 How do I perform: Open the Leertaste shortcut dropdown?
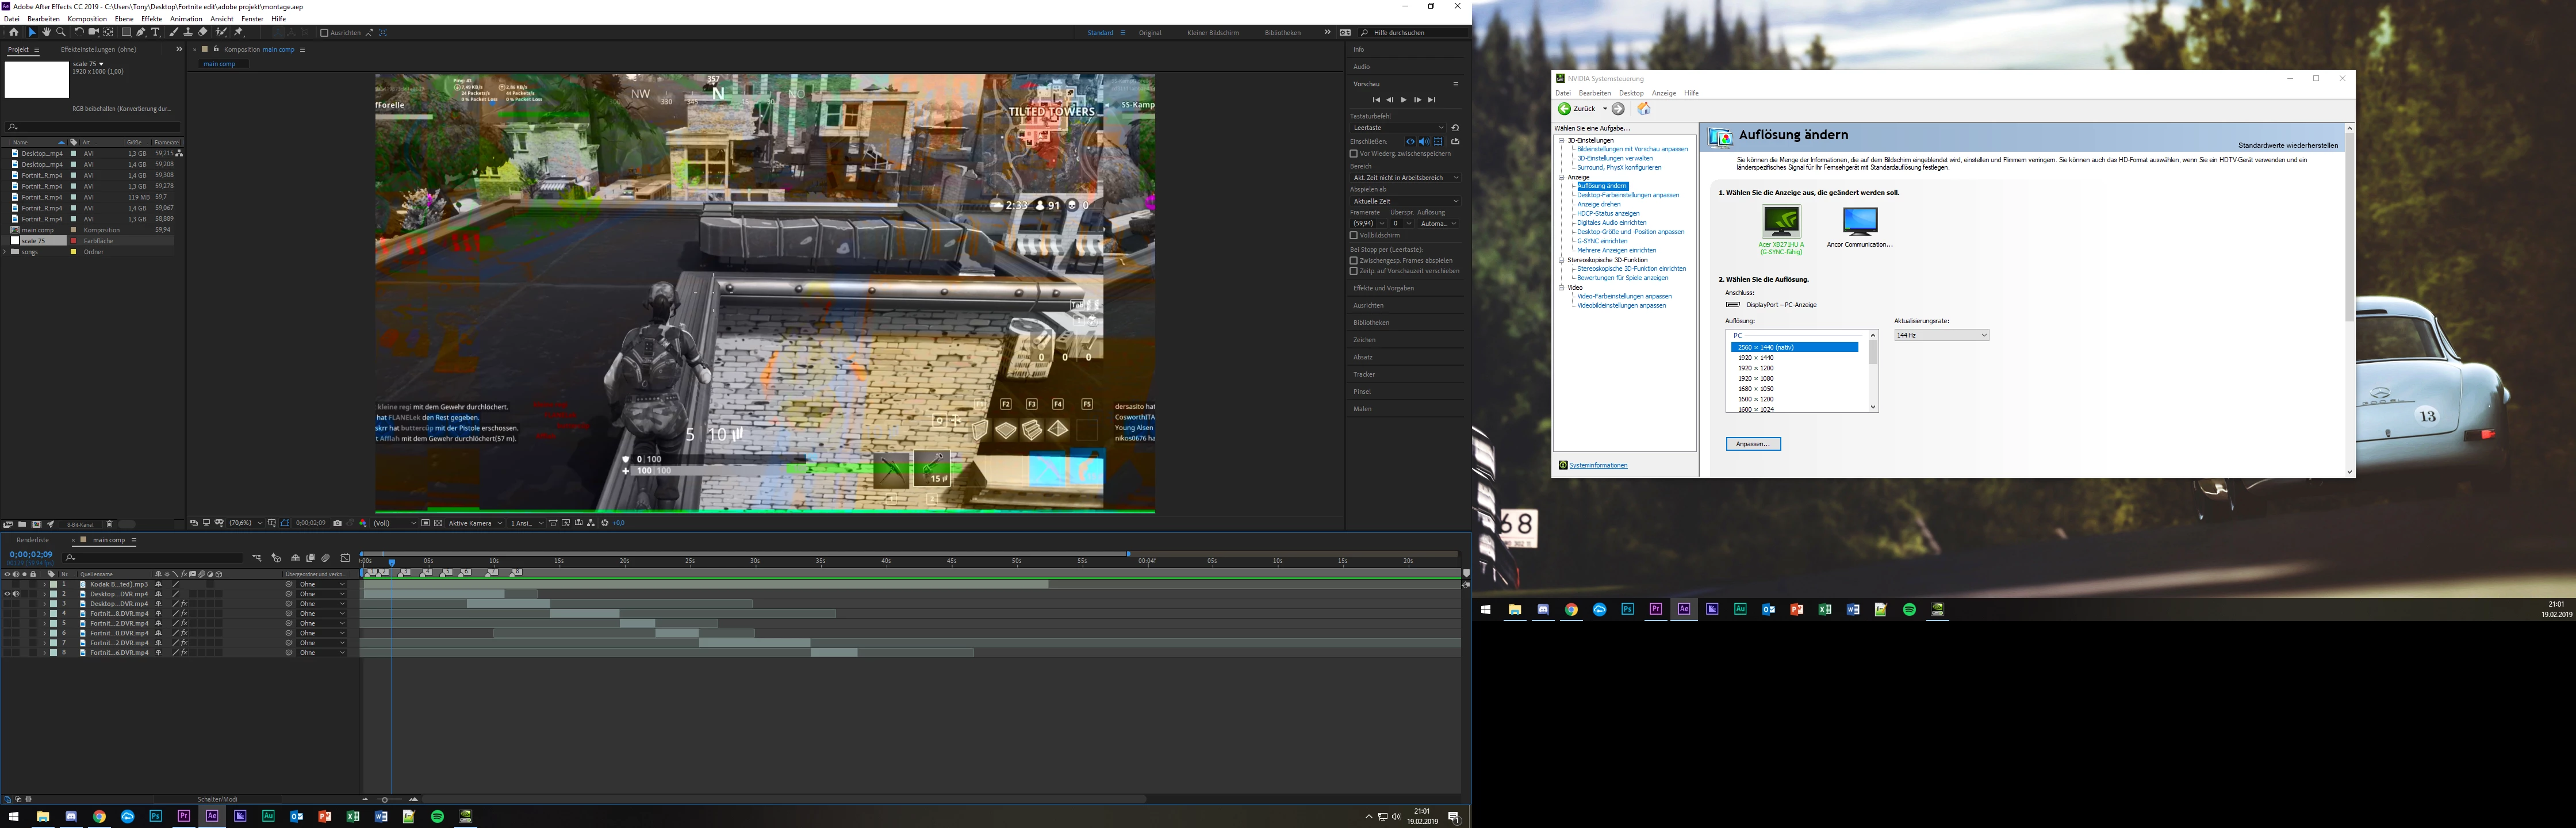click(x=1398, y=128)
